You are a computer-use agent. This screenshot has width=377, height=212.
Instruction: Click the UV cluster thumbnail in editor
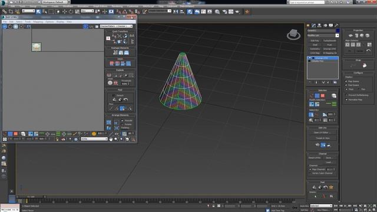[x=37, y=47]
